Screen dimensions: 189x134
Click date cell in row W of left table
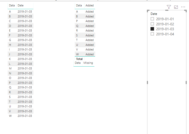click(25, 116)
